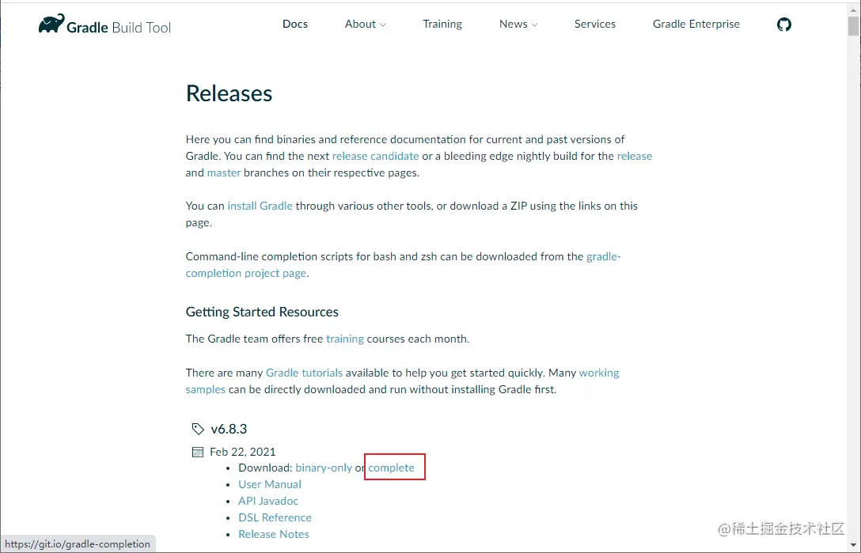Download the binary-only distribution
Image resolution: width=861 pixels, height=553 pixels.
click(324, 468)
